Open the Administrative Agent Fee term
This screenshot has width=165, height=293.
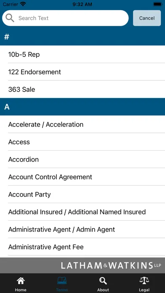[82, 247]
